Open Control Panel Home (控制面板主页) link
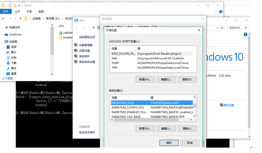This screenshot has height=153, width=262. tap(87, 37)
